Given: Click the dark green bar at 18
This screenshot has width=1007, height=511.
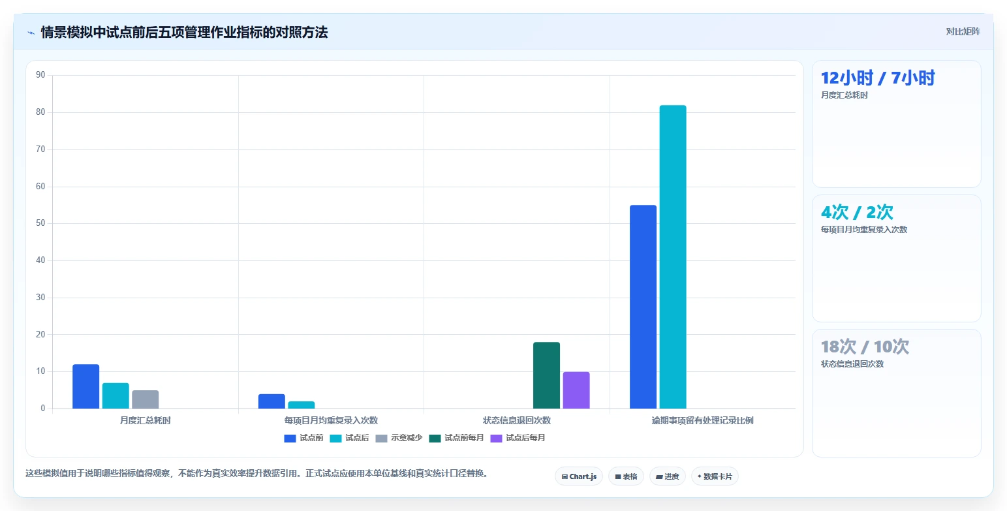Looking at the screenshot, I should pyautogui.click(x=546, y=375).
